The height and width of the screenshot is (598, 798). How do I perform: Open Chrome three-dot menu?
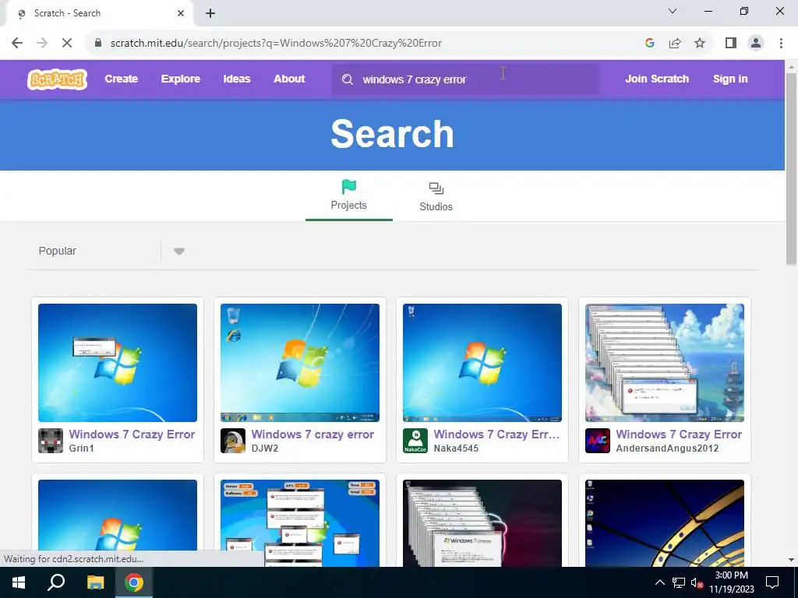coord(781,43)
